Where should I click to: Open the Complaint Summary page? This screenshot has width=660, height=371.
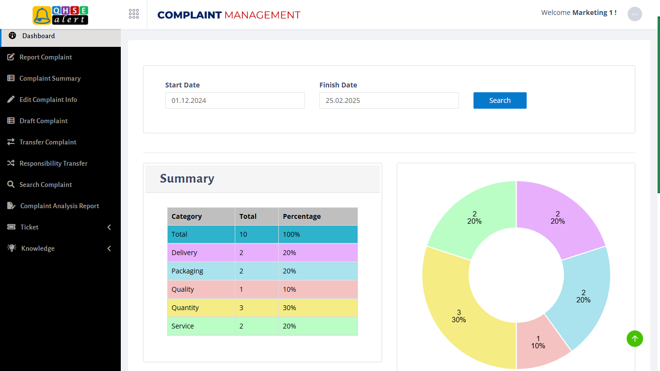coord(50,78)
